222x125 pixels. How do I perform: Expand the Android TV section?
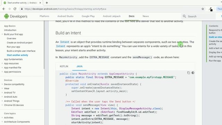pyautogui.click(x=2, y=93)
